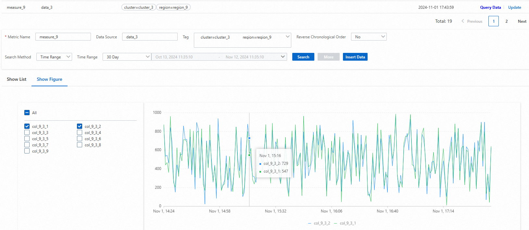Screen dimensions: 529x230
Task: Toggle col_9_3_1 legend marker below chart
Action: [x=336, y=223]
